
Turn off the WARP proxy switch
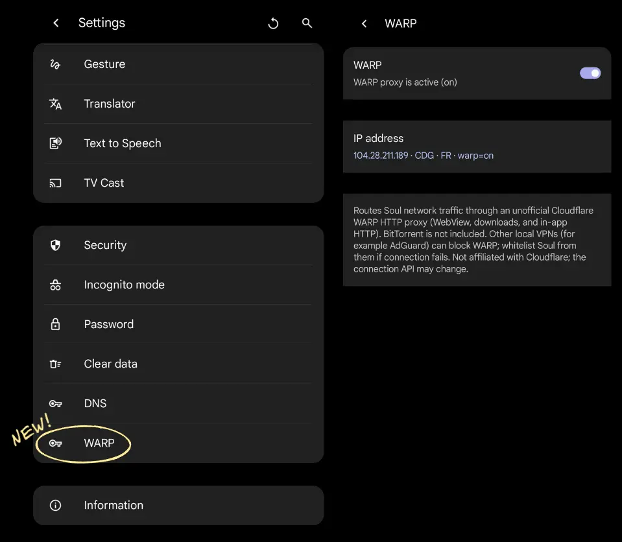pyautogui.click(x=590, y=73)
